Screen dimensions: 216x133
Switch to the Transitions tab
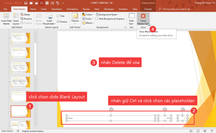[x=57, y=9]
